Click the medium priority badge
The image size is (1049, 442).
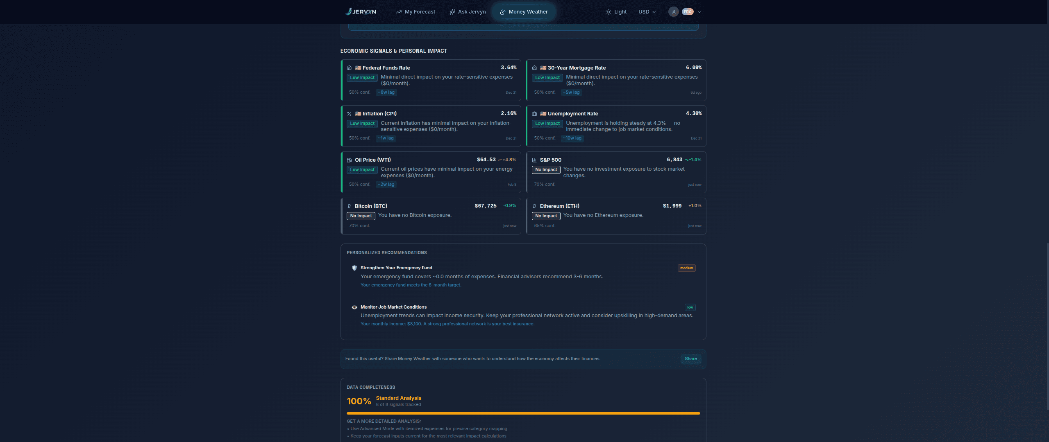(686, 268)
